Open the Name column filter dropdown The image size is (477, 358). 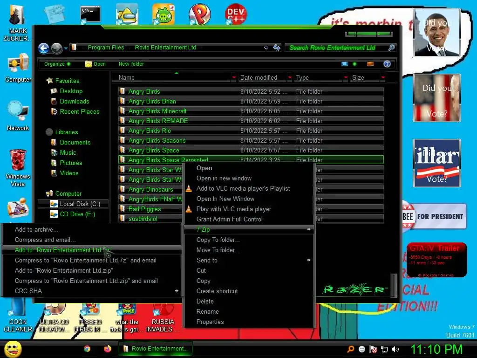coord(234,78)
